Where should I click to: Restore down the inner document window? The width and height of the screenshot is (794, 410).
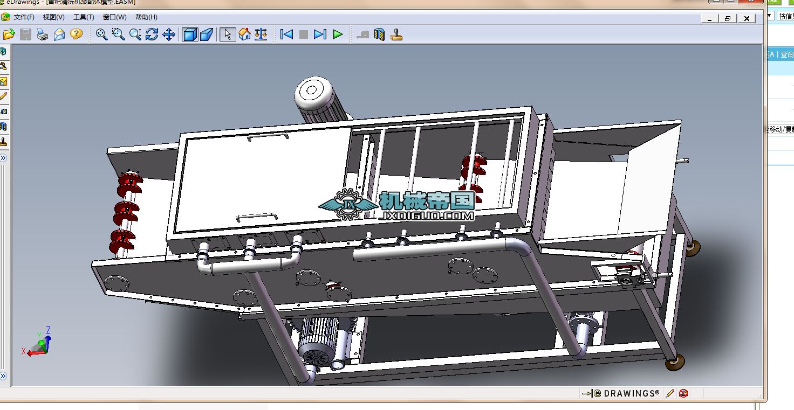pyautogui.click(x=728, y=18)
